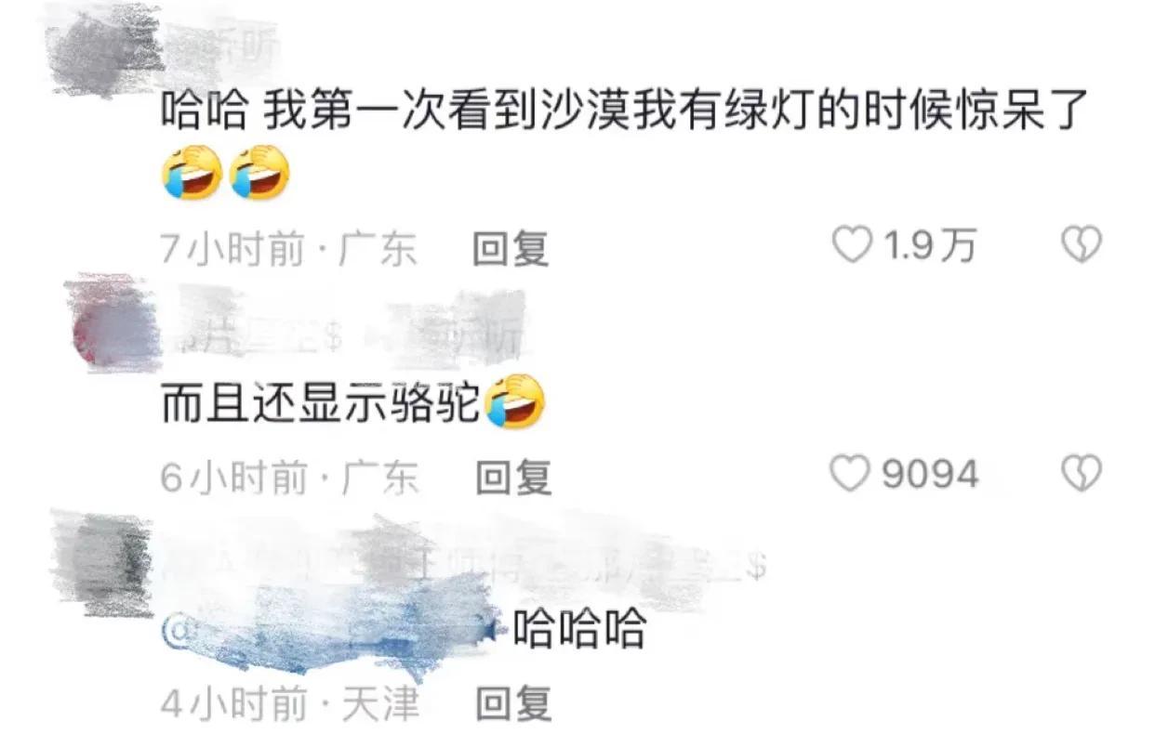This screenshot has width=1155, height=747.
Task: Click the crying-laughing emojis under the 沙漠 comment
Action: tap(225, 173)
